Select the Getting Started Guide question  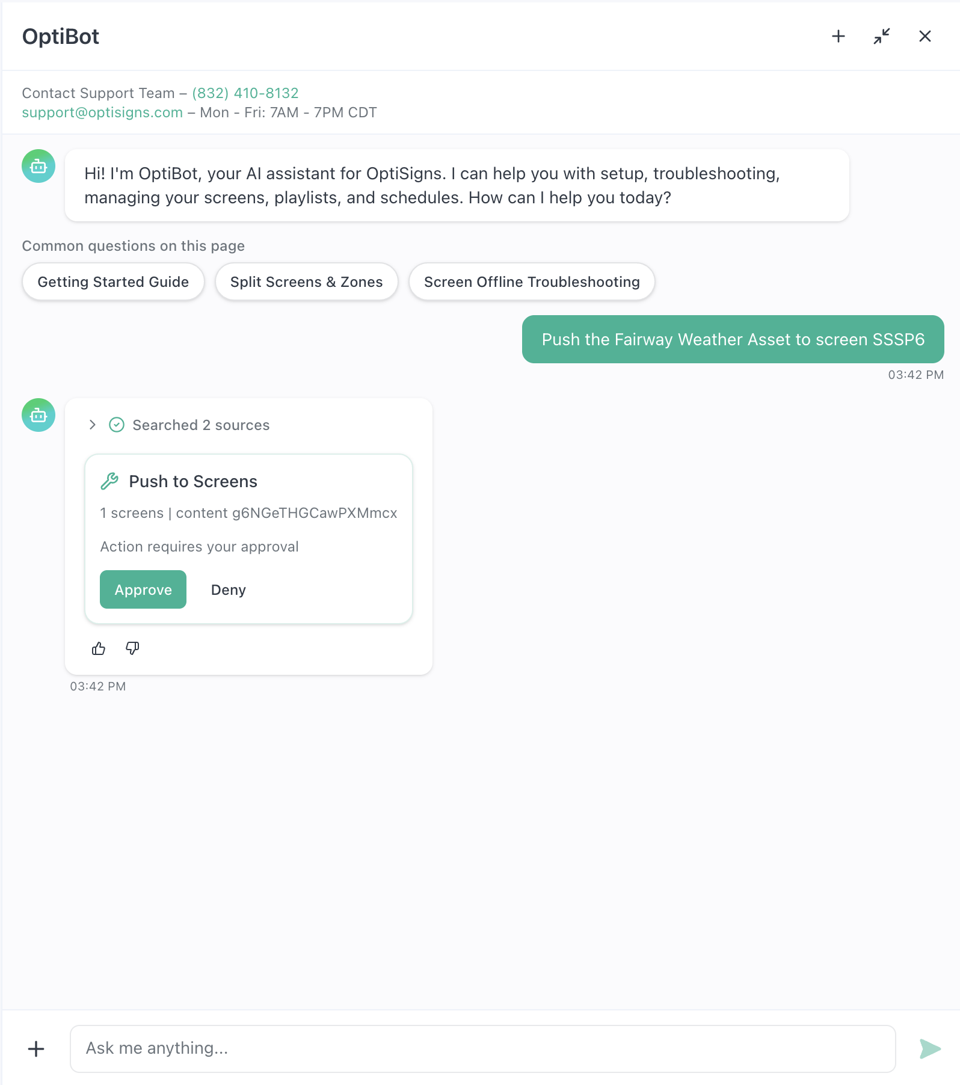point(112,281)
